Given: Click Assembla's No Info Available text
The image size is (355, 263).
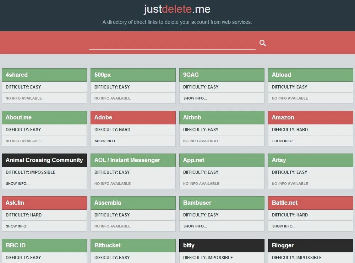Looking at the screenshot, I should point(113,226).
